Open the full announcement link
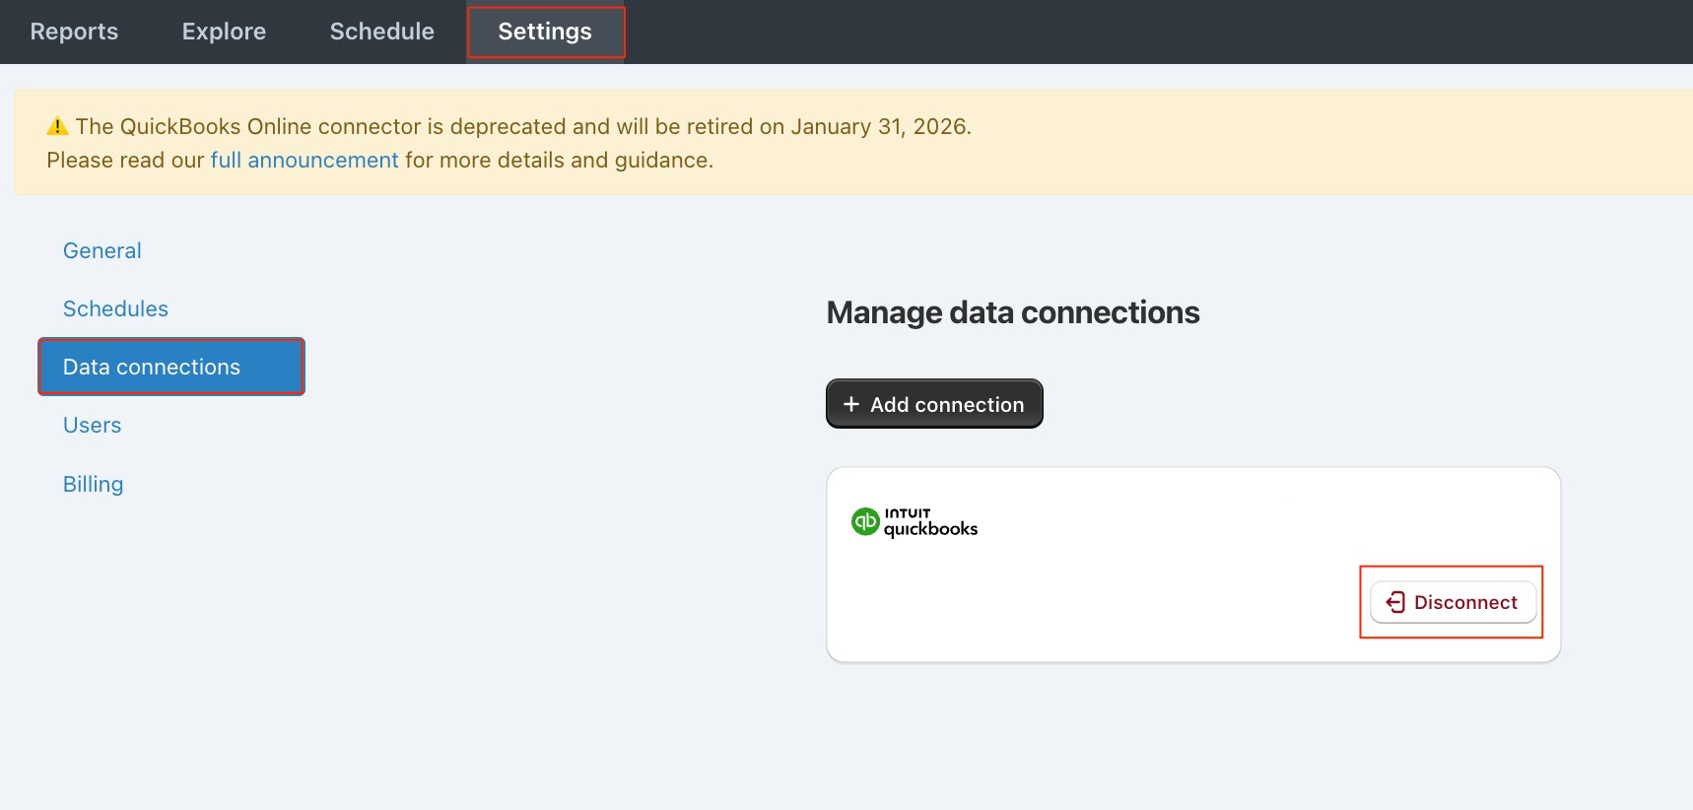 click(x=305, y=161)
